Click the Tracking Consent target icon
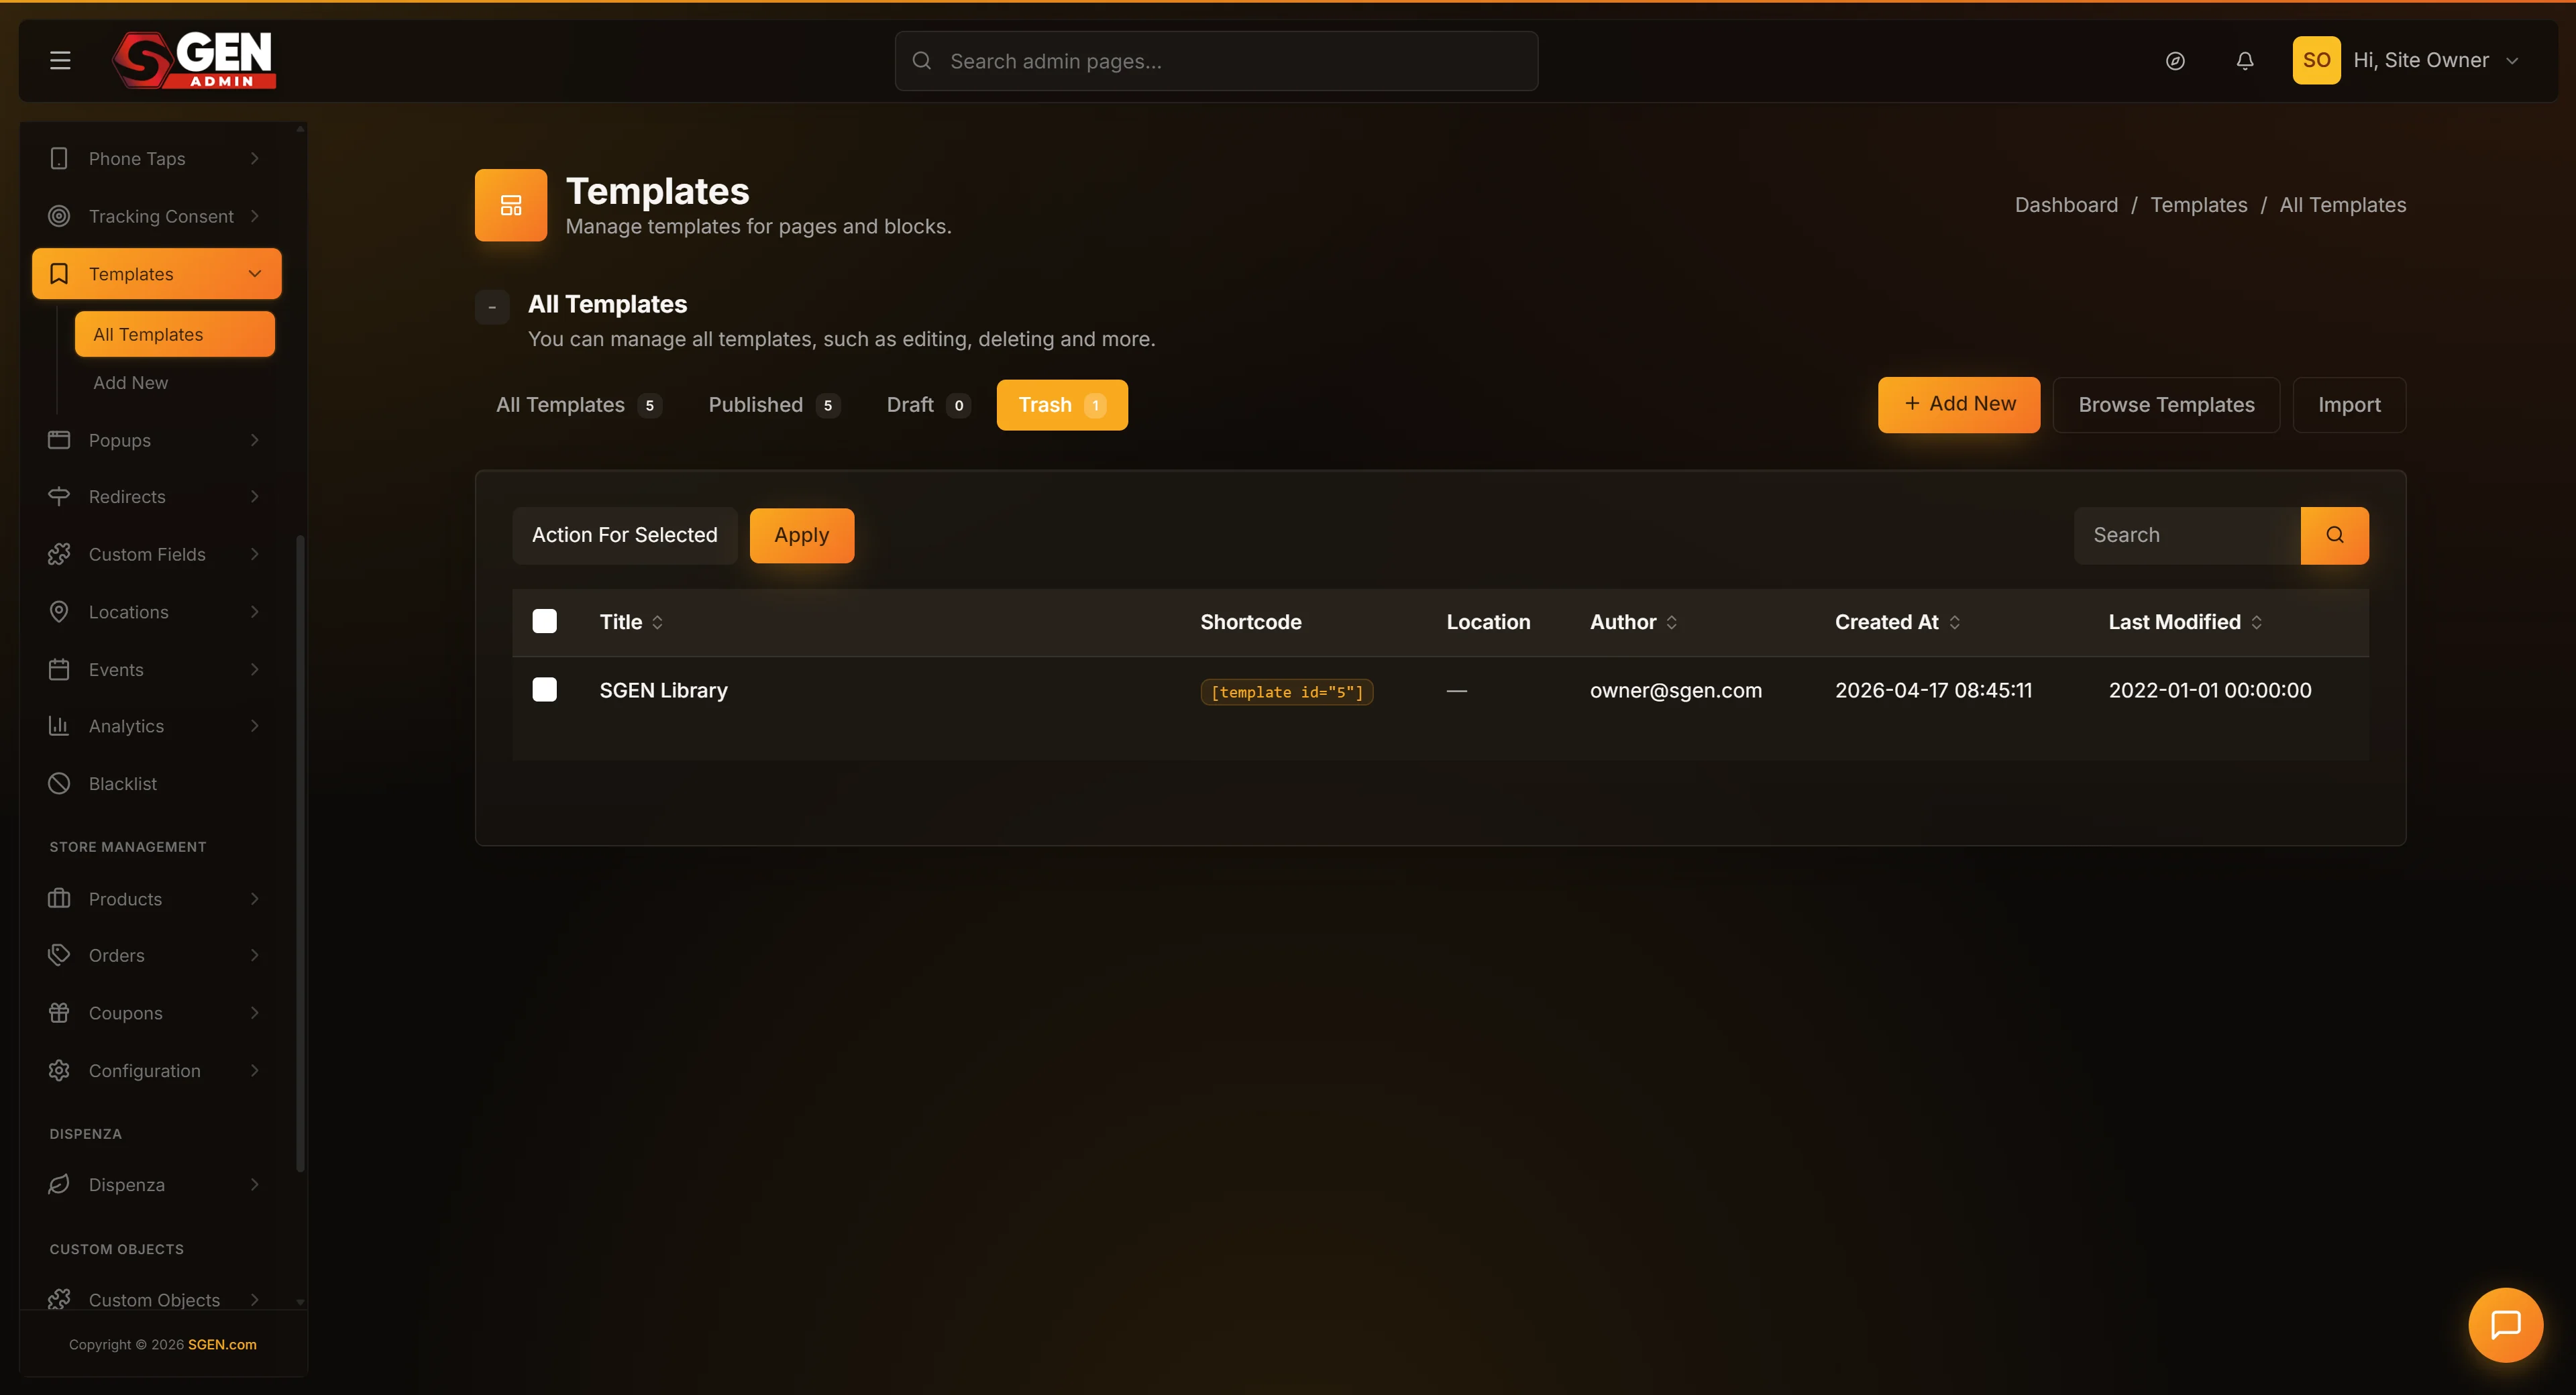Image resolution: width=2576 pixels, height=1395 pixels. click(59, 216)
